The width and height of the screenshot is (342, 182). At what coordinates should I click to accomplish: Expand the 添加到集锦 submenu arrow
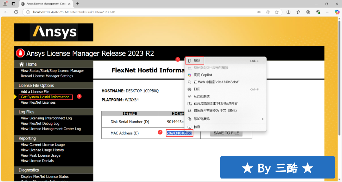pos(263,119)
